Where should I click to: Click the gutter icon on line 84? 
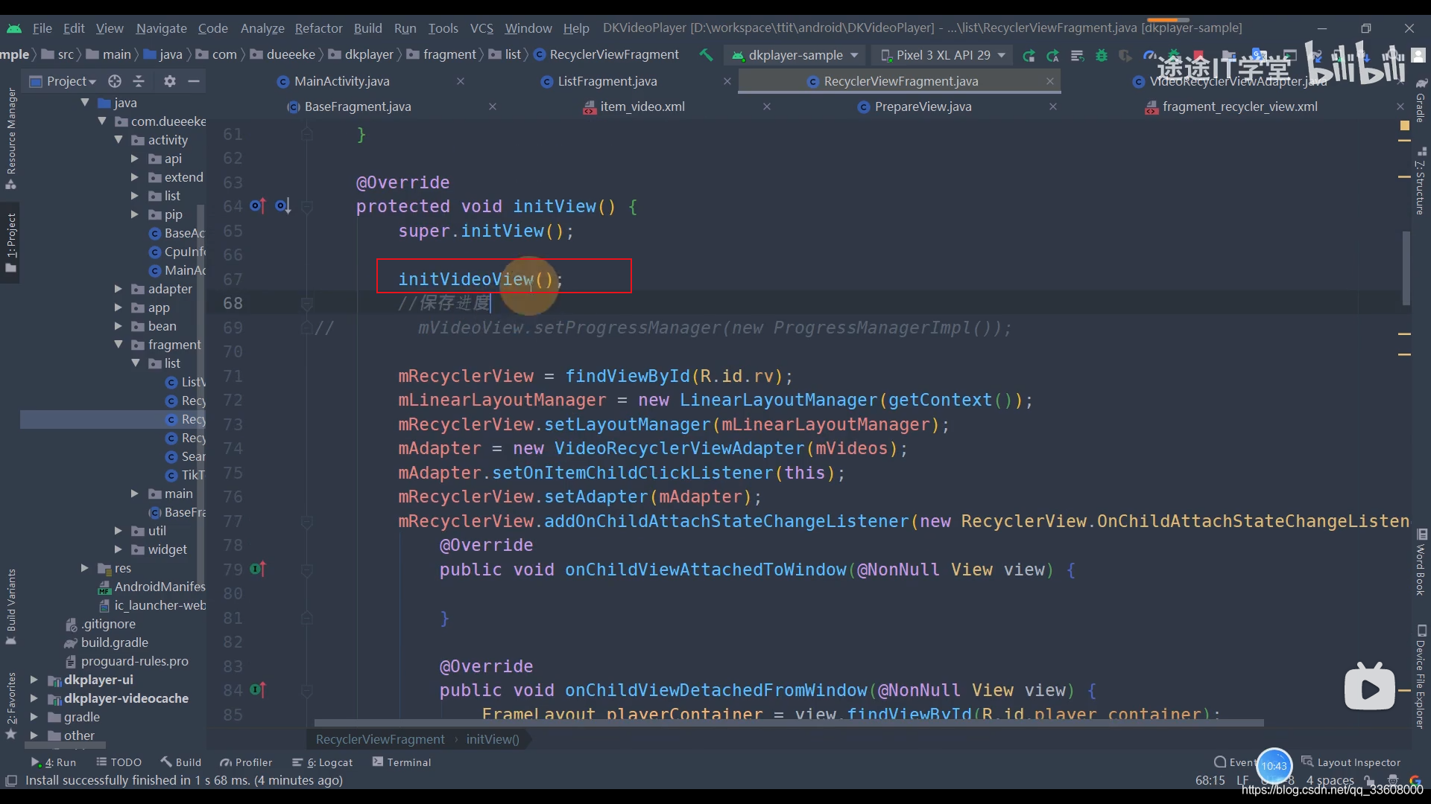click(258, 690)
